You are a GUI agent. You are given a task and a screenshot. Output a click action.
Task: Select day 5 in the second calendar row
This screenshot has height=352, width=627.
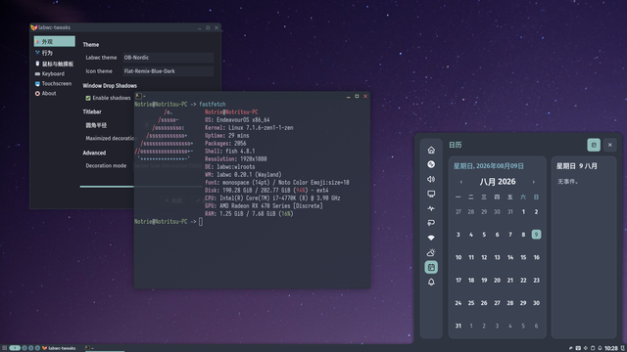click(484, 235)
